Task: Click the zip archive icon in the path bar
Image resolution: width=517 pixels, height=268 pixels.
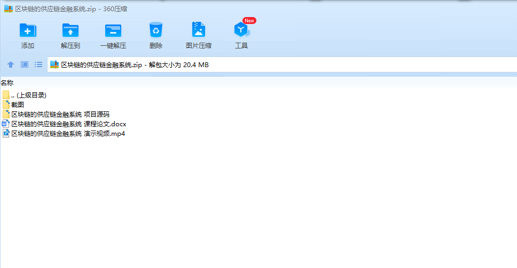Action: (54, 65)
